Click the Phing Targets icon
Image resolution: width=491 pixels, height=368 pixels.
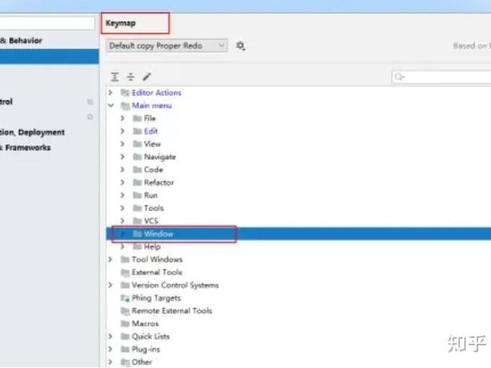pyautogui.click(x=125, y=298)
